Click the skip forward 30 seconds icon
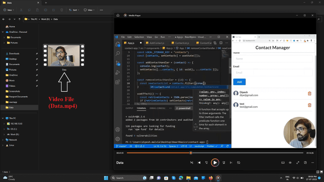Image resolution: width=324 pixels, height=182 pixels. tap(224, 162)
